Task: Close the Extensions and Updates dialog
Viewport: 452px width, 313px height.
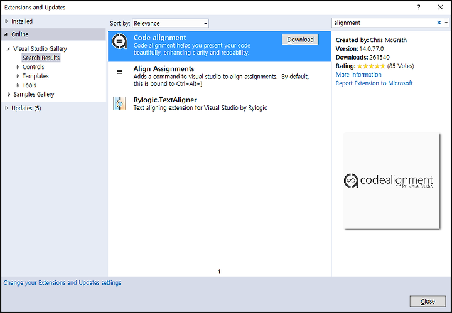Action: tap(428, 301)
